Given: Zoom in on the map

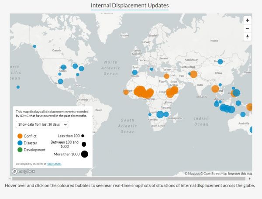Looking at the screenshot, I should click(x=248, y=20).
